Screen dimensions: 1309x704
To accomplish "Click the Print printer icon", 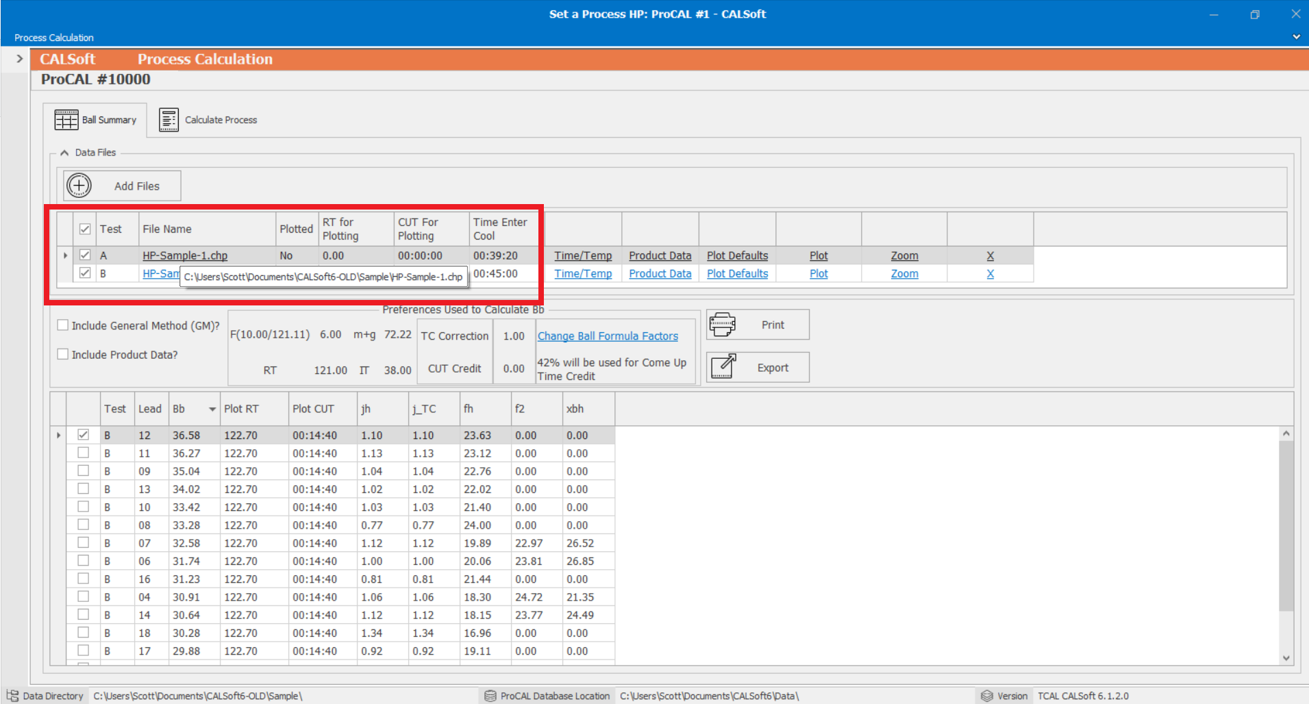I will [722, 325].
